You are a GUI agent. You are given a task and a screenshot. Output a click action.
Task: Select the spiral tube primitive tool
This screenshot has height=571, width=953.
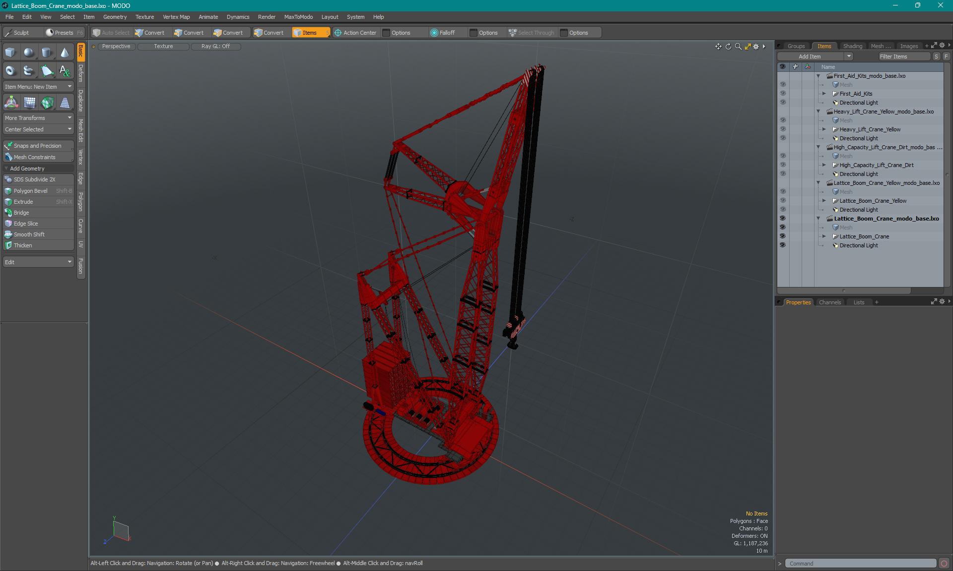[29, 71]
